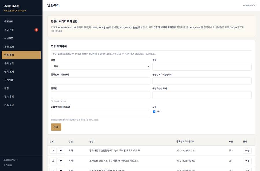The height and width of the screenshot is (171, 260).
Task: Click the 출원번호 / 시험성적서 input
Action: click(202, 81)
